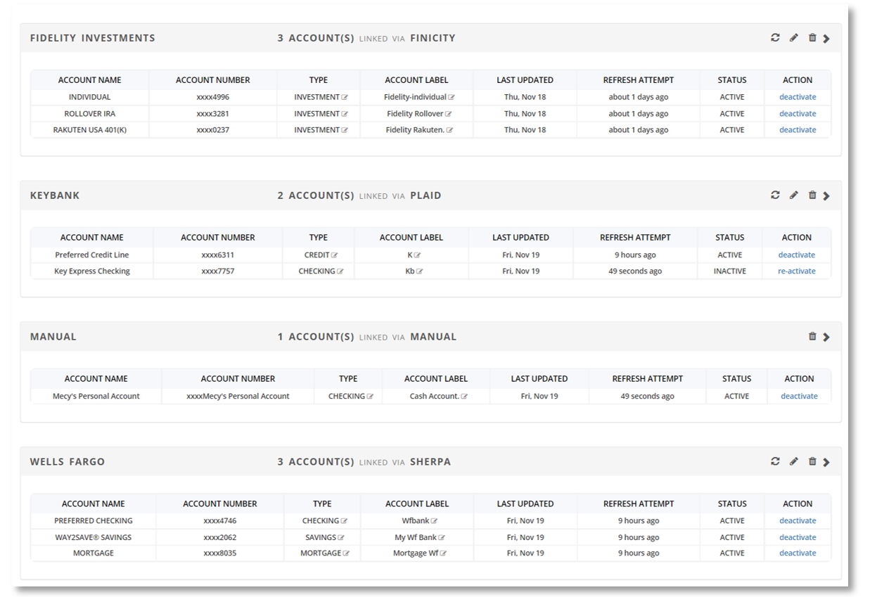Edit the Fidelity-individual label
This screenshot has width=870, height=597.
tap(452, 98)
